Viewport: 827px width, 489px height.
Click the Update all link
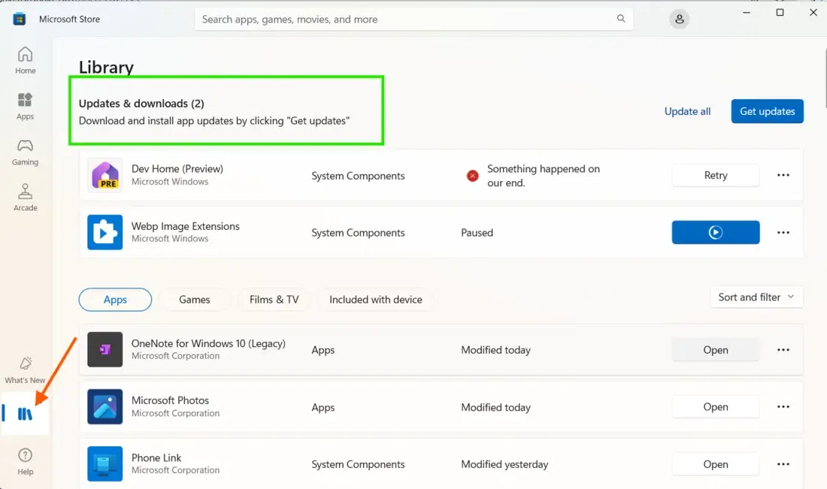[687, 111]
